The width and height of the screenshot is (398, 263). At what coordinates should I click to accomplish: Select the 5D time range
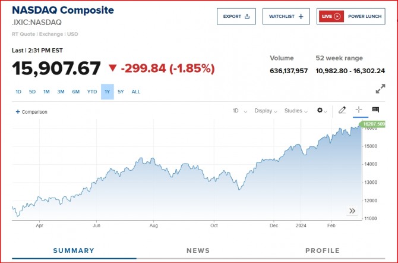[x=32, y=92]
